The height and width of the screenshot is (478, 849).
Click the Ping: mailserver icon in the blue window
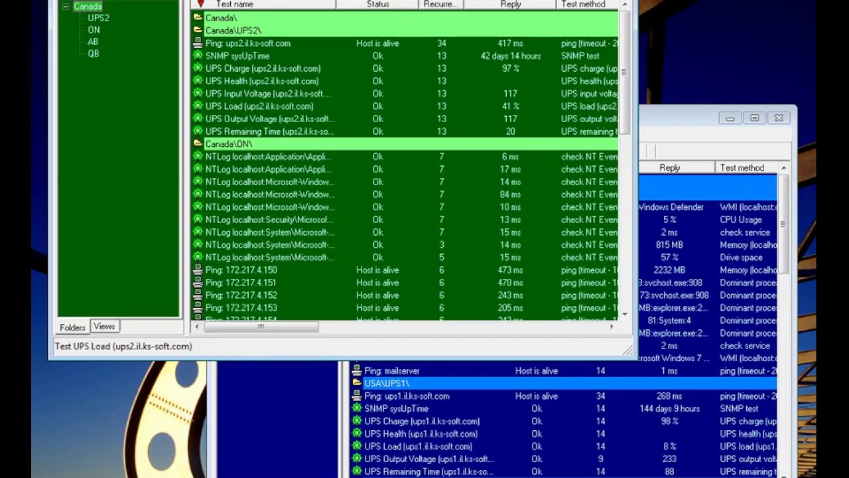click(x=357, y=371)
